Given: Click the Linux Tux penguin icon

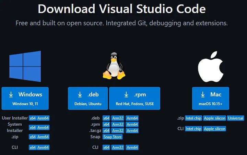Looking at the screenshot, I should (x=114, y=66).
